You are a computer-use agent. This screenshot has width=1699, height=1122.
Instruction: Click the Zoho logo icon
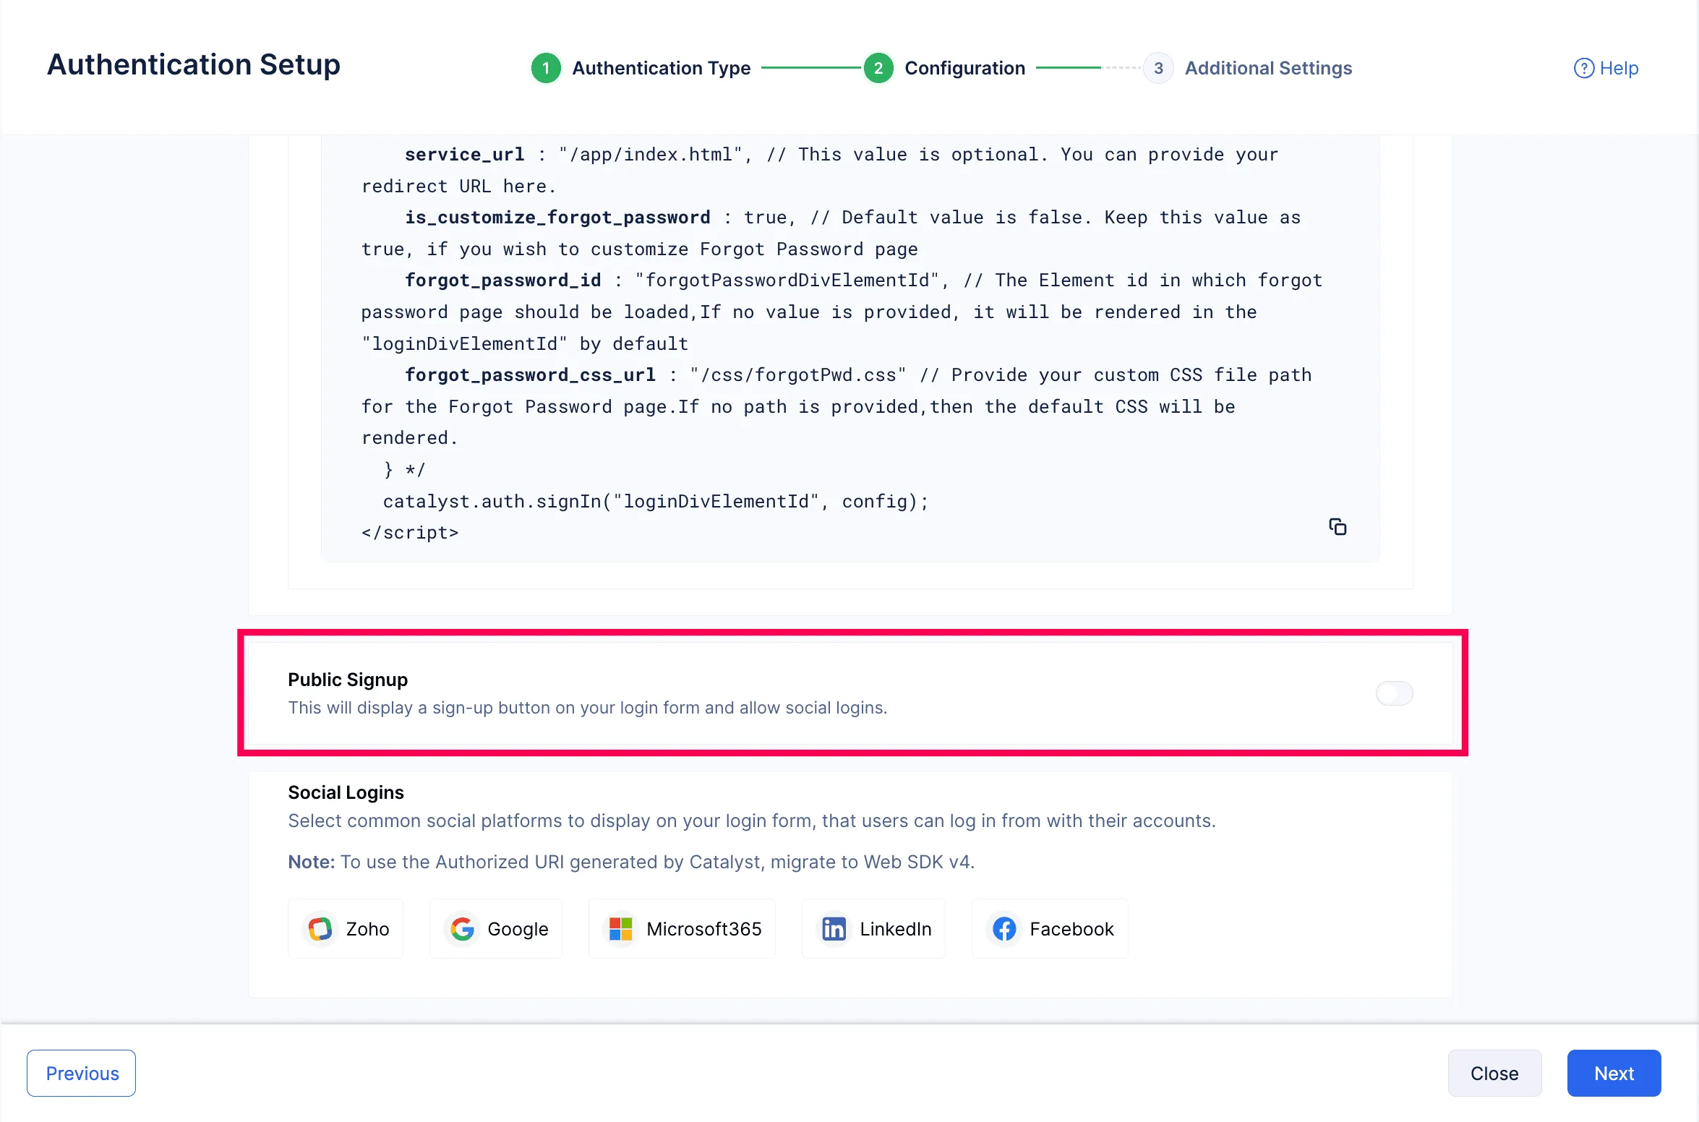(320, 928)
